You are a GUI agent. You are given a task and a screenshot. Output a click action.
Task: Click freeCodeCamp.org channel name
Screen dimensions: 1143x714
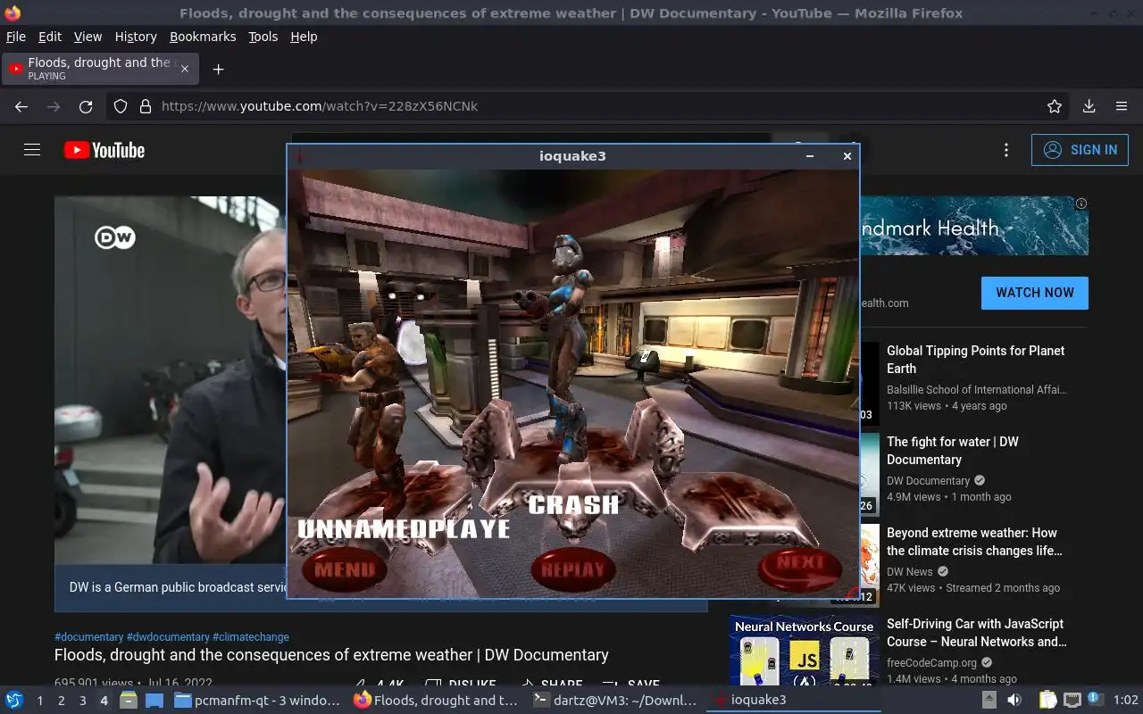931,663
